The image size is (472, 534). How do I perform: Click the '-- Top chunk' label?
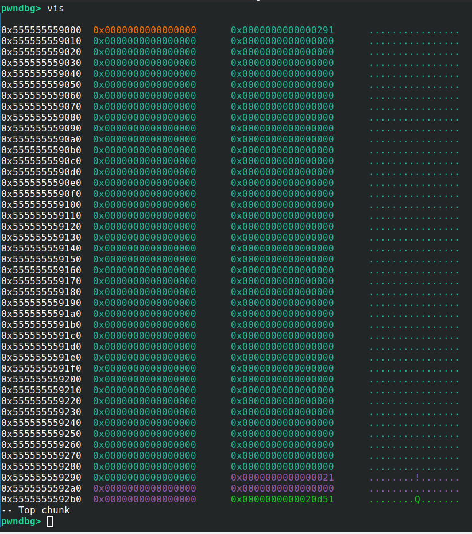click(36, 510)
